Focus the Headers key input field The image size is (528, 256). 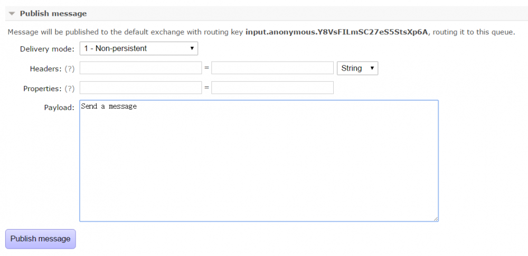[x=140, y=68]
